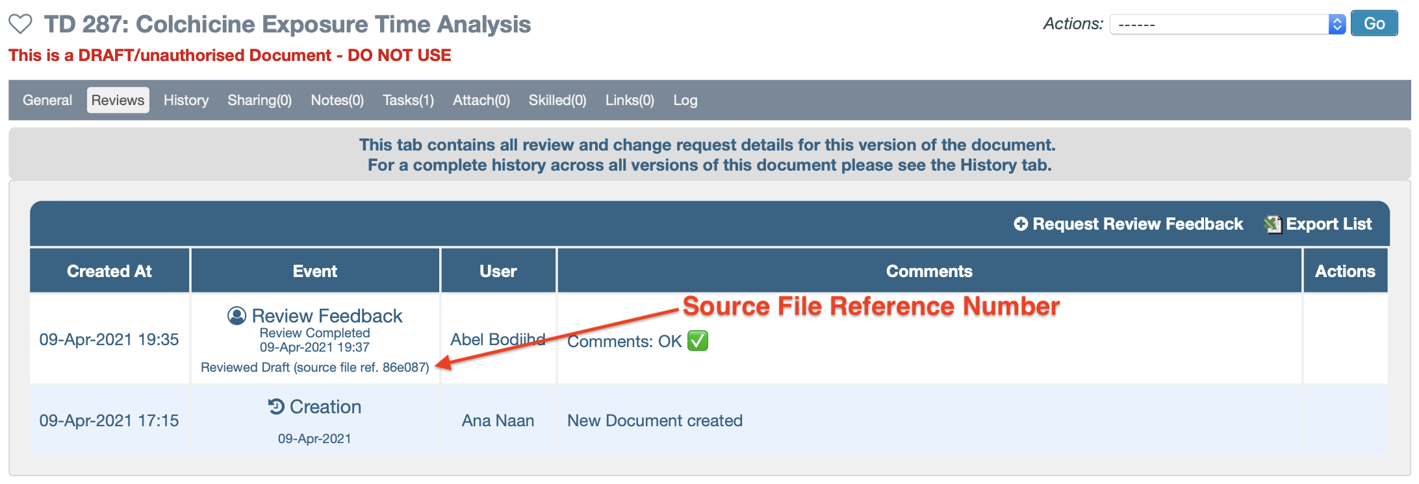The image size is (1419, 484).
Task: Go to the Sharing(0) tab
Action: pyautogui.click(x=259, y=100)
